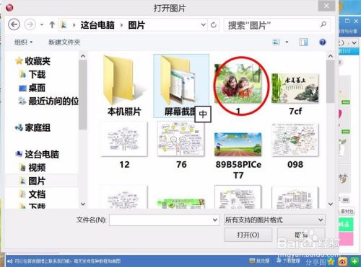
Task: Click the forward navigation arrow
Action: (x=30, y=24)
